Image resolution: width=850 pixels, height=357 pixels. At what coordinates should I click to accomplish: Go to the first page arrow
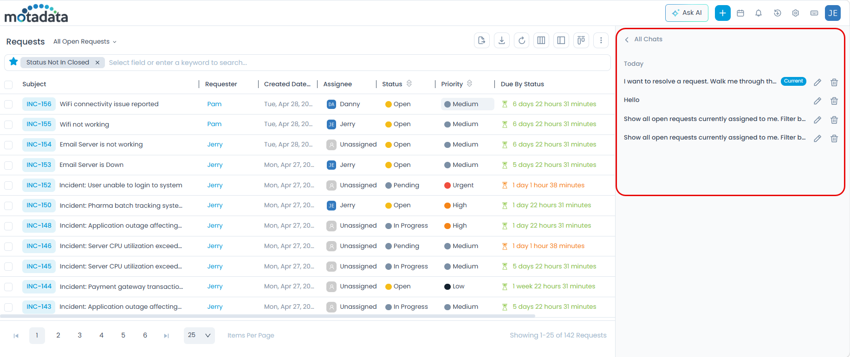[16, 336]
